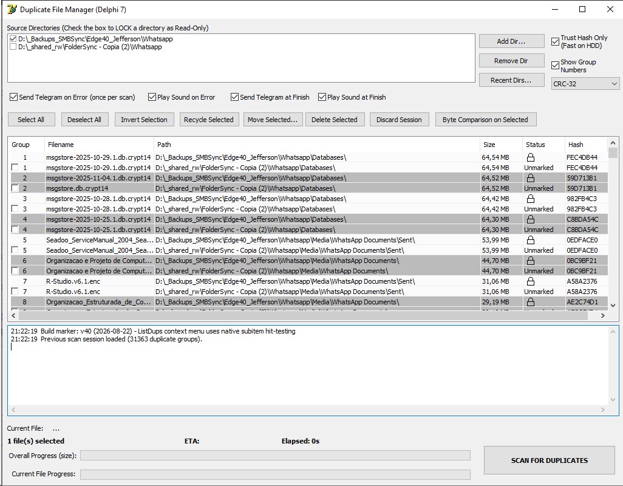
Task: Click the lock icon for group 3 Backups row
Action: coord(531,199)
